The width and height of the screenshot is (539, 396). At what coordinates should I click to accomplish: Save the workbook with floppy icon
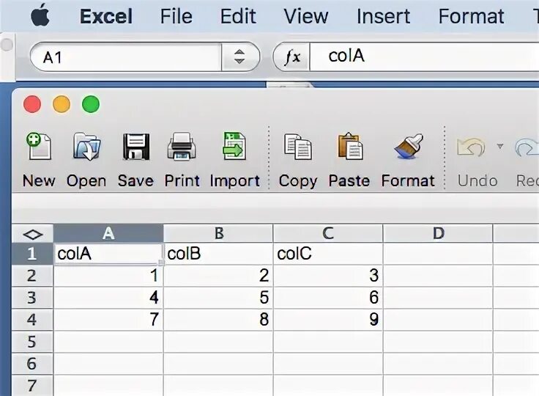click(135, 147)
